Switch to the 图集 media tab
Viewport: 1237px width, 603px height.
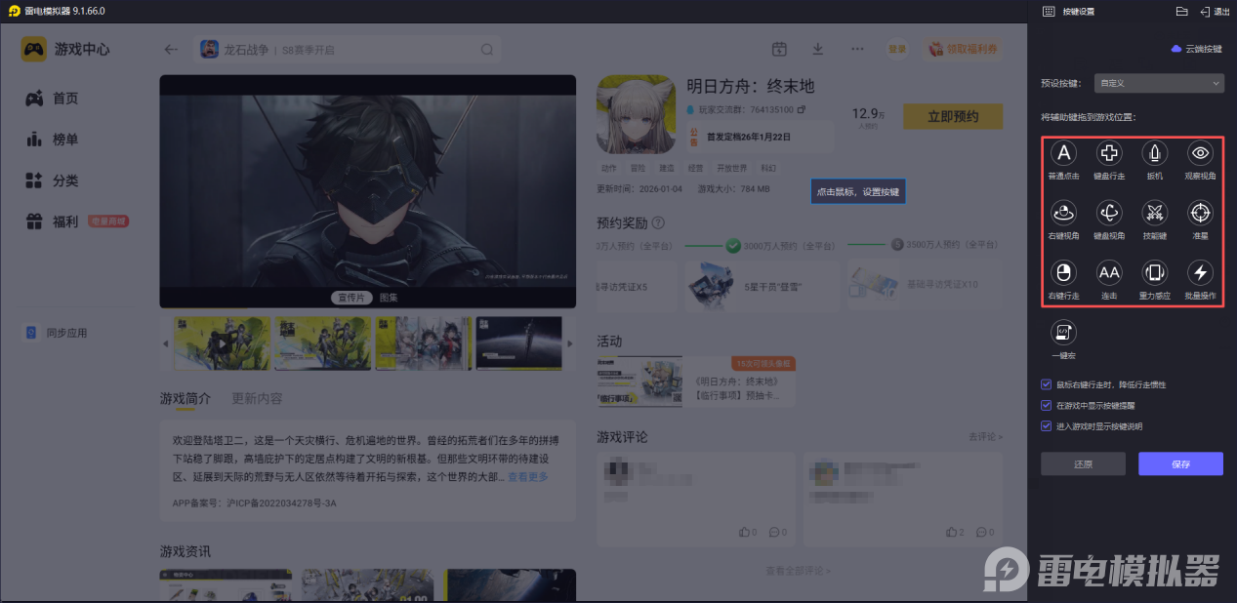pyautogui.click(x=388, y=298)
